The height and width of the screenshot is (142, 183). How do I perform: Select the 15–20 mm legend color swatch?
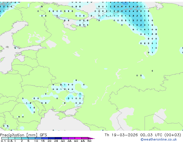45,138
